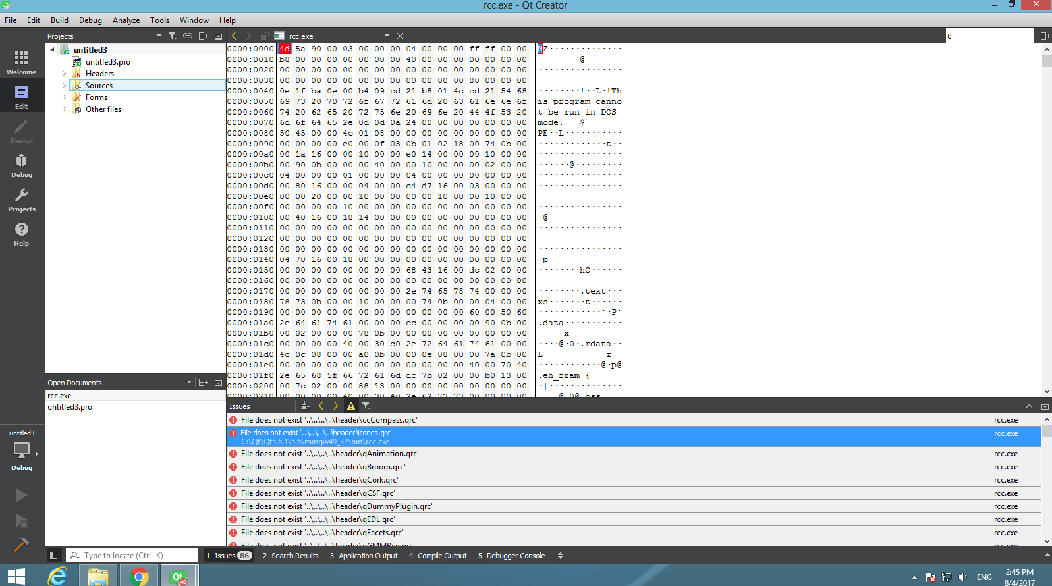Viewport: 1052px width, 586px height.
Task: Select the ccCompass.qrc missing file issue
Action: coord(634,420)
